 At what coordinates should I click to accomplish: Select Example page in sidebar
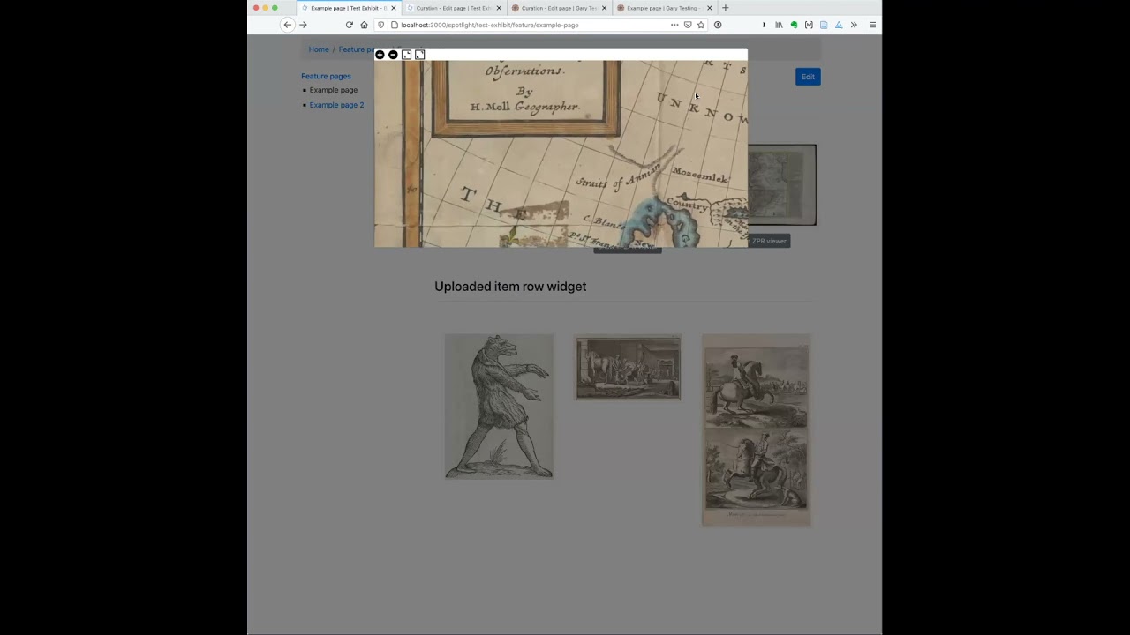coord(333,90)
